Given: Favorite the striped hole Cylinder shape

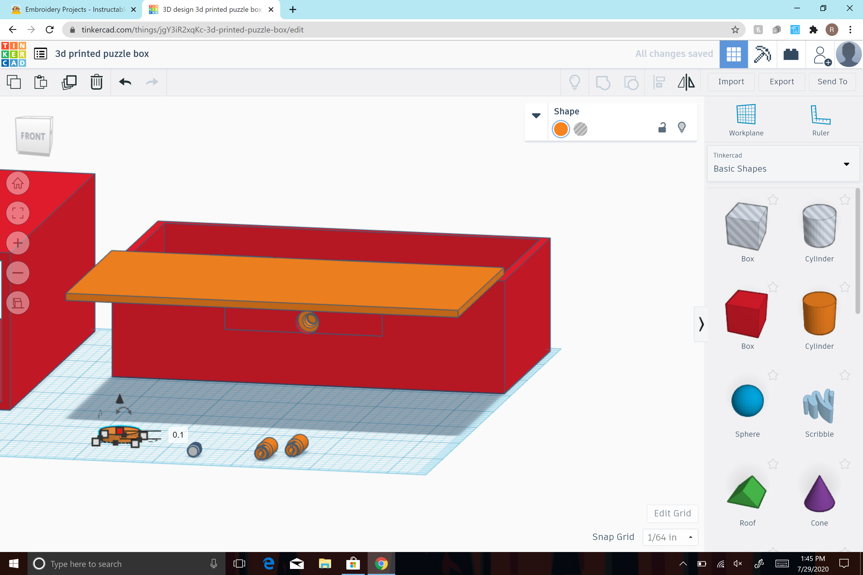Looking at the screenshot, I should point(845,200).
